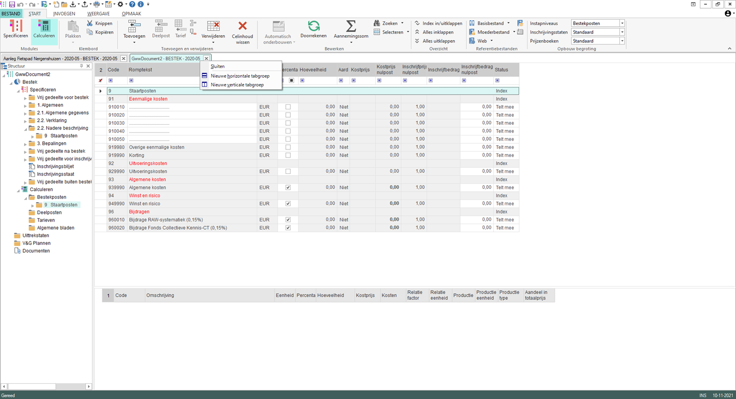Open the Prijzenboeken dropdown
The height and width of the screenshot is (399, 736).
(622, 41)
